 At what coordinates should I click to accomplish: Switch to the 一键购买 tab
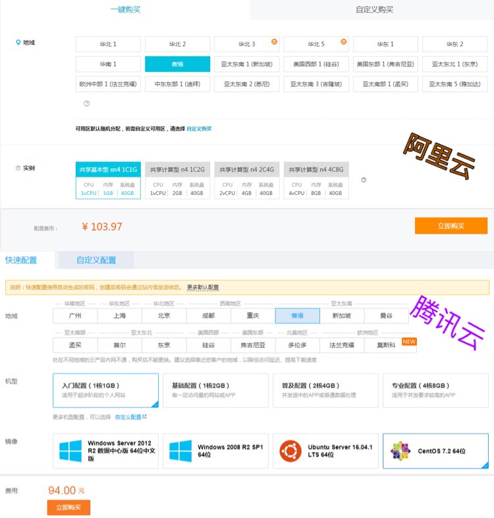pyautogui.click(x=126, y=10)
